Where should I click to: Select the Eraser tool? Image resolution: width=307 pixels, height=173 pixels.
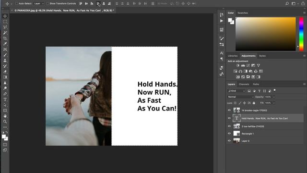coord(5,72)
